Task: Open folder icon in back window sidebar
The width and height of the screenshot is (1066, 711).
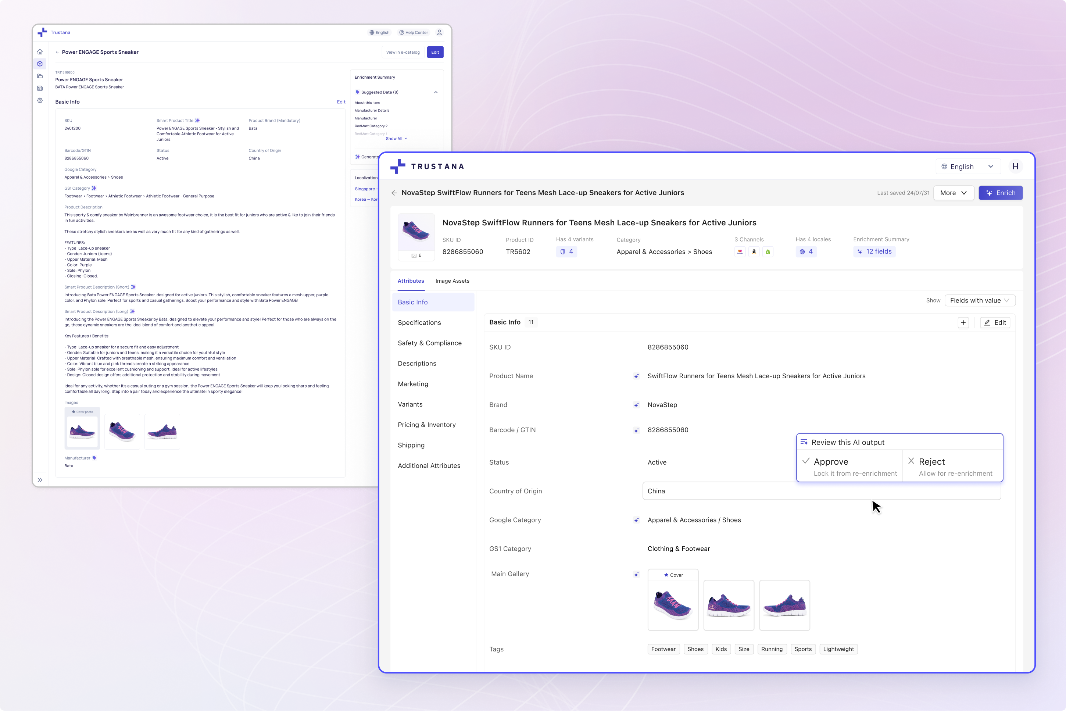Action: (40, 76)
